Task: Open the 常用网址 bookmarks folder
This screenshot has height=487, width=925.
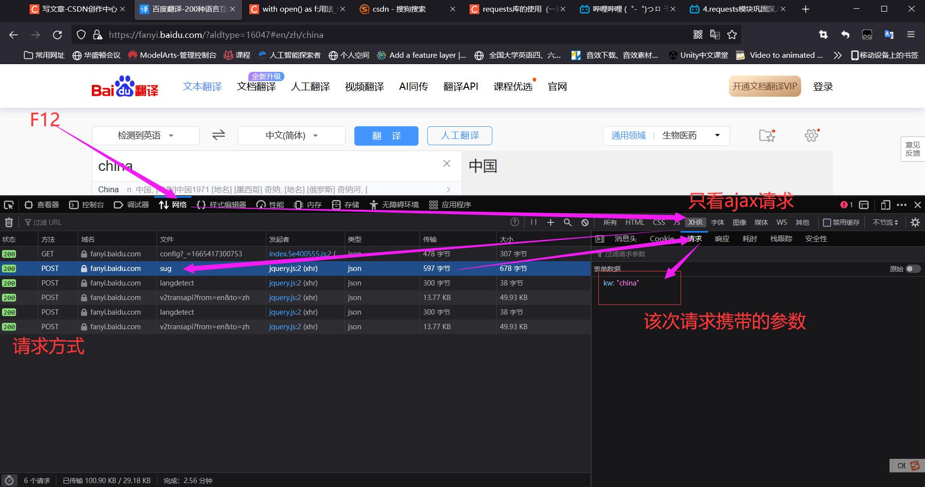Action: click(x=44, y=55)
